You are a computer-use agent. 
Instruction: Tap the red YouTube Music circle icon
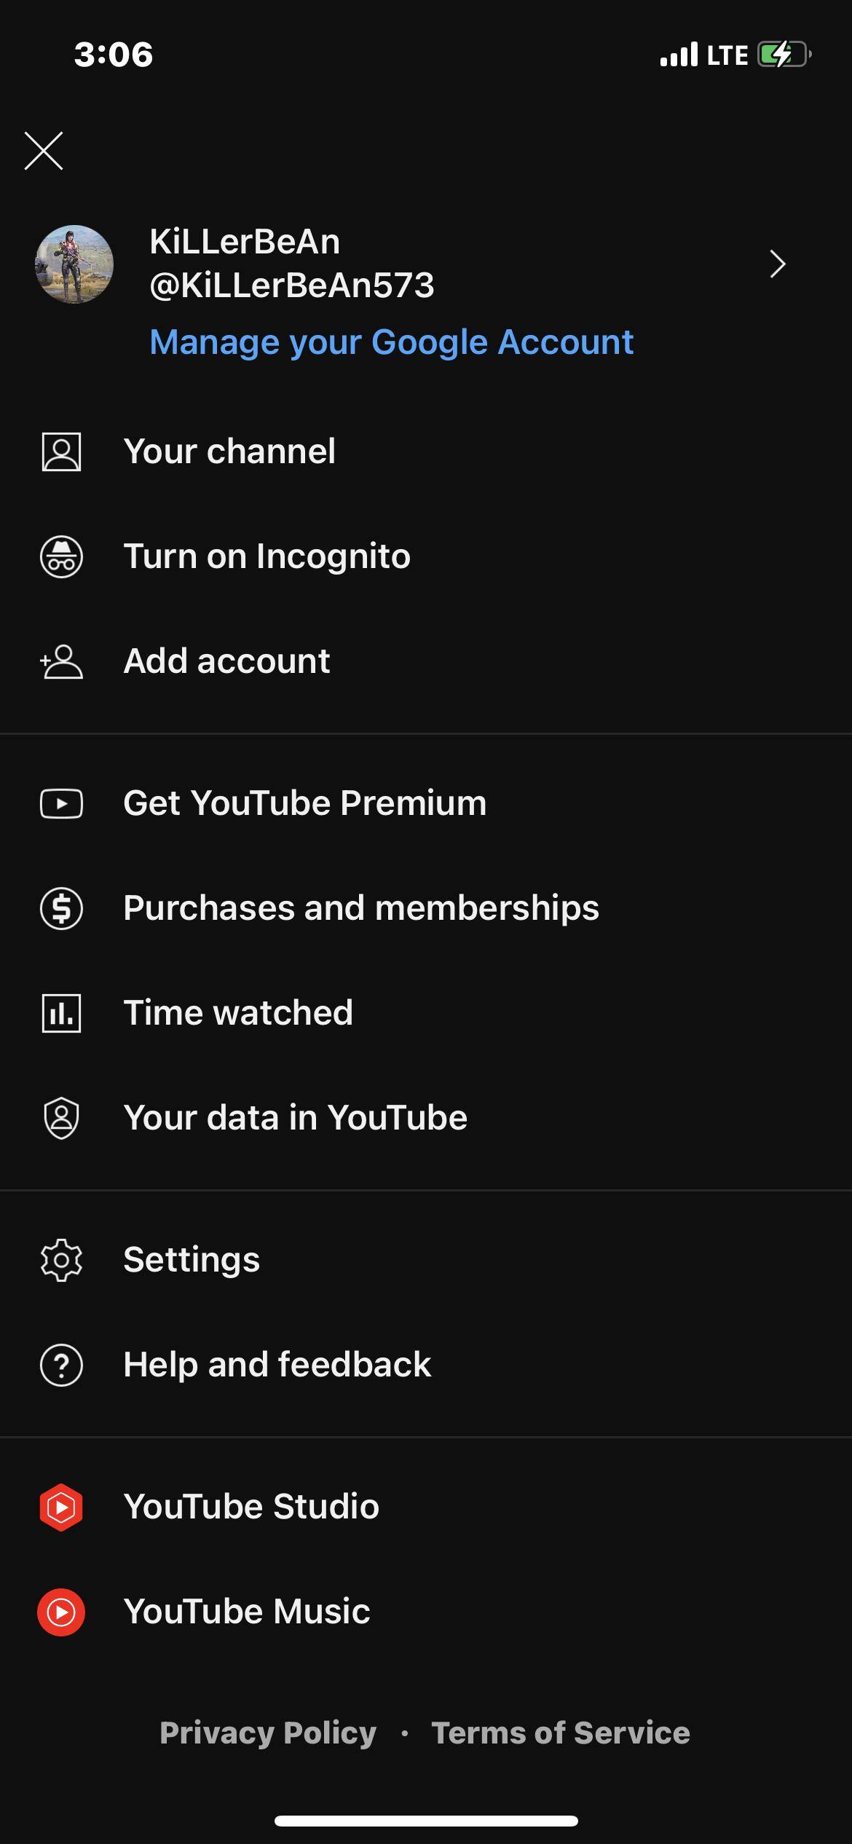click(x=61, y=1612)
